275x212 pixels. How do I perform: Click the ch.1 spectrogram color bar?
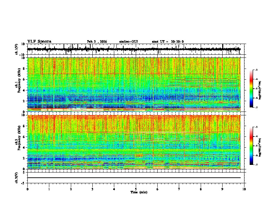(251, 89)
